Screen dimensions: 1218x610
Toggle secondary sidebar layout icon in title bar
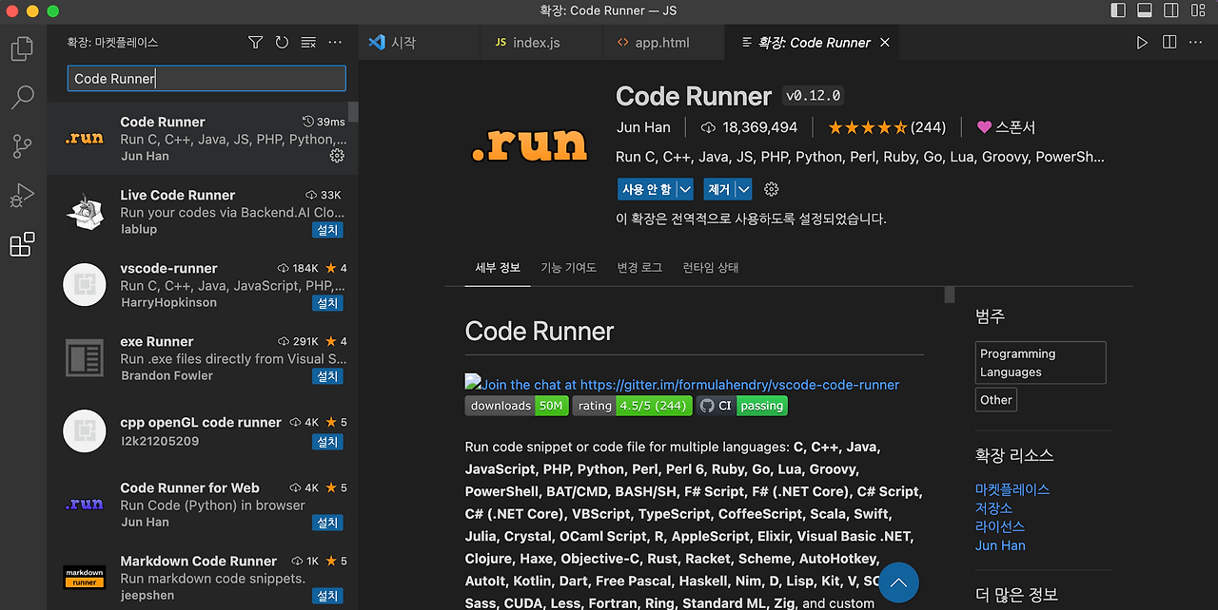click(1171, 10)
